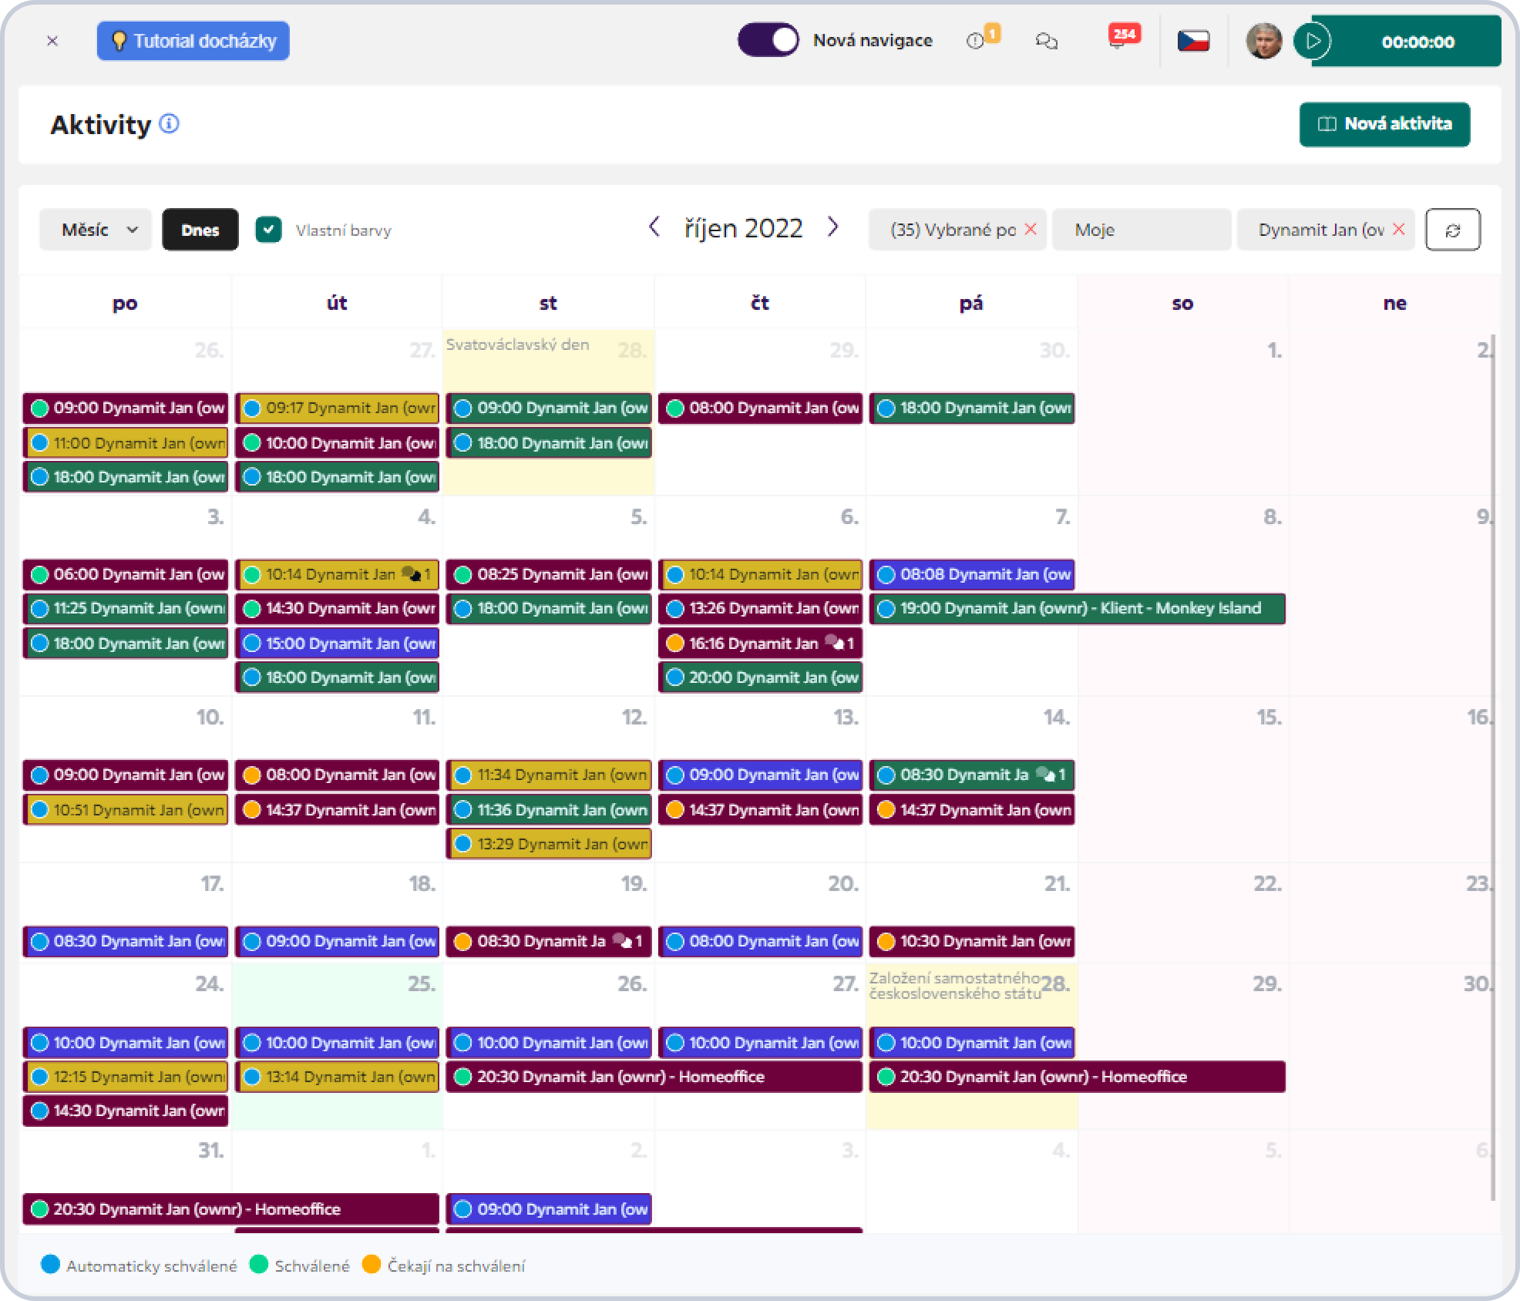
Task: Open the Moje filter dropdown
Action: pos(1142,230)
